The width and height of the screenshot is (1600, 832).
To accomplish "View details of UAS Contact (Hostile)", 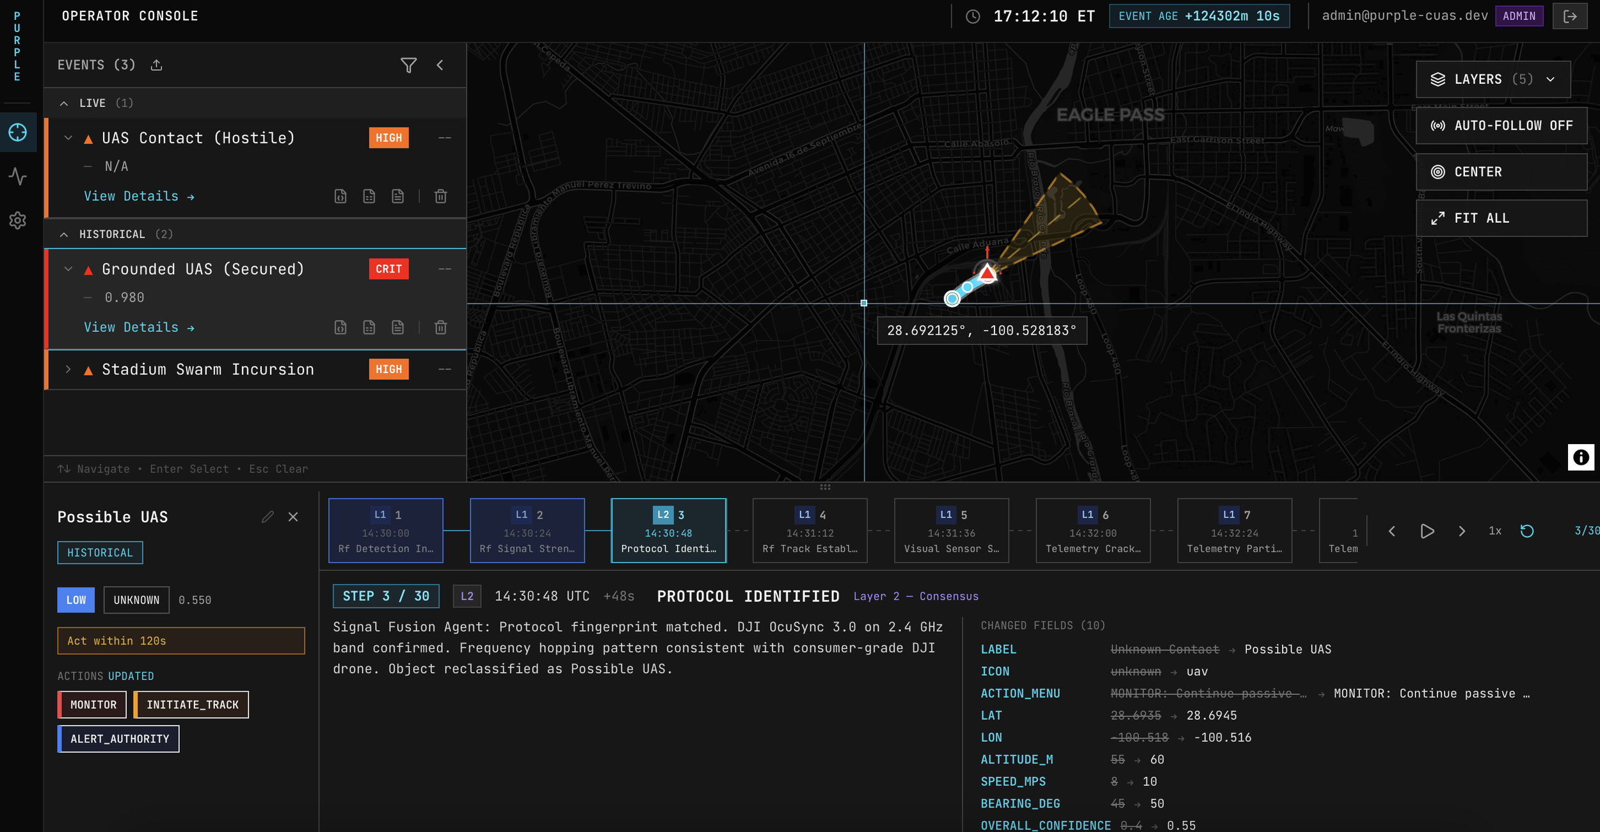I will tap(139, 196).
